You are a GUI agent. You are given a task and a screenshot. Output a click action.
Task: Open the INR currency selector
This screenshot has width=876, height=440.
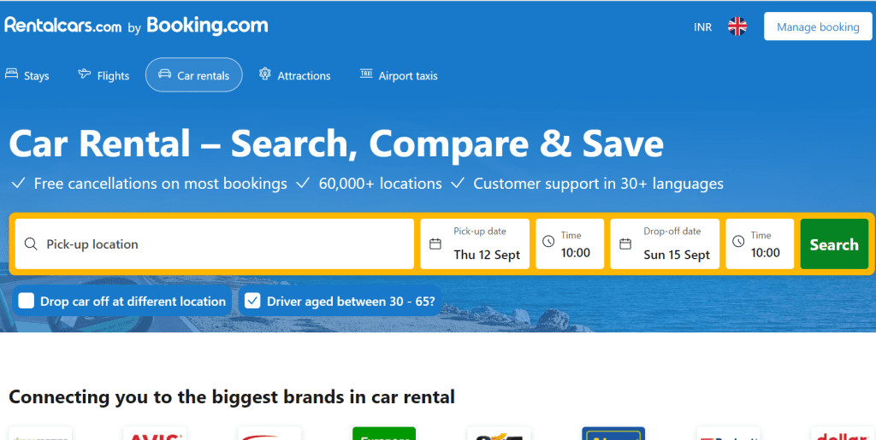703,26
